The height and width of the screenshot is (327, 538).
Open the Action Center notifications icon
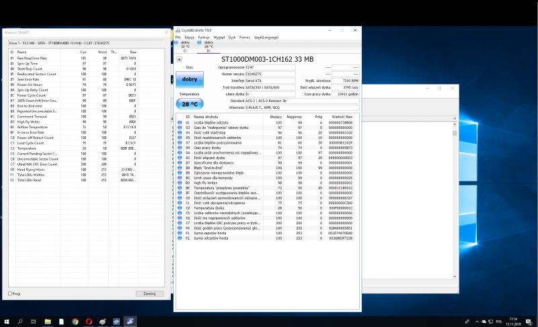pos(529,322)
